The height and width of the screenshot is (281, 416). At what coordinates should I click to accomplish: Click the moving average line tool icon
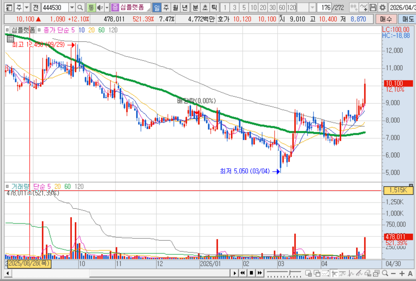[342, 273]
